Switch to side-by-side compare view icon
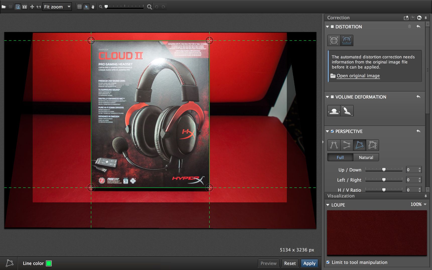This screenshot has width=432, height=270. (x=25, y=7)
